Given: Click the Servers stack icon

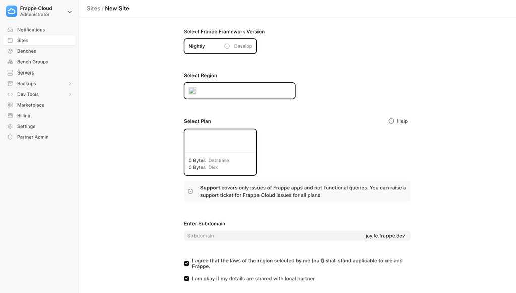Looking at the screenshot, I should coord(10,73).
